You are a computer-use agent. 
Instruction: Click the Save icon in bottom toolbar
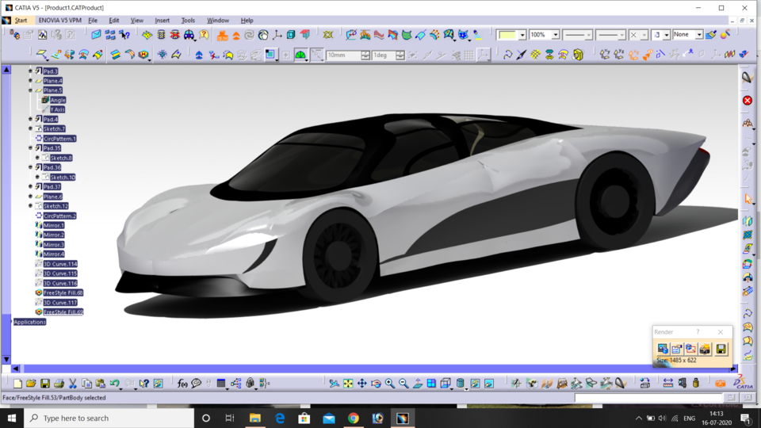pos(45,384)
